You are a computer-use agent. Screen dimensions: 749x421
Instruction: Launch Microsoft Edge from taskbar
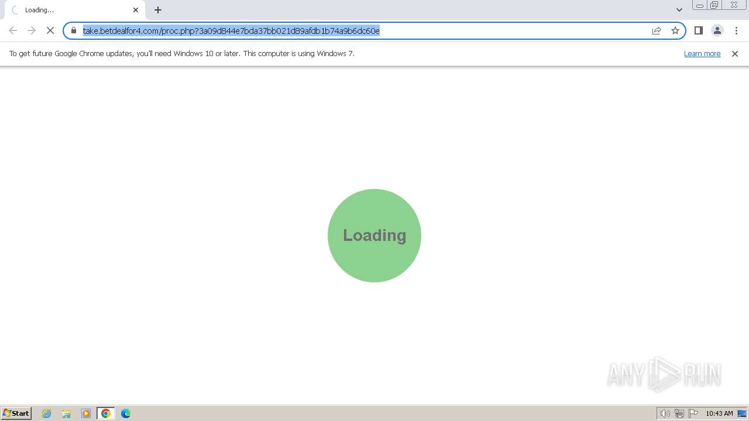(x=126, y=413)
